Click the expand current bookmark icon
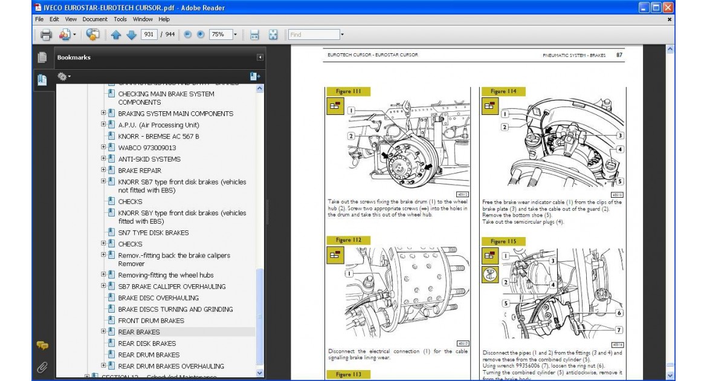This screenshot has width=707, height=381. click(255, 77)
